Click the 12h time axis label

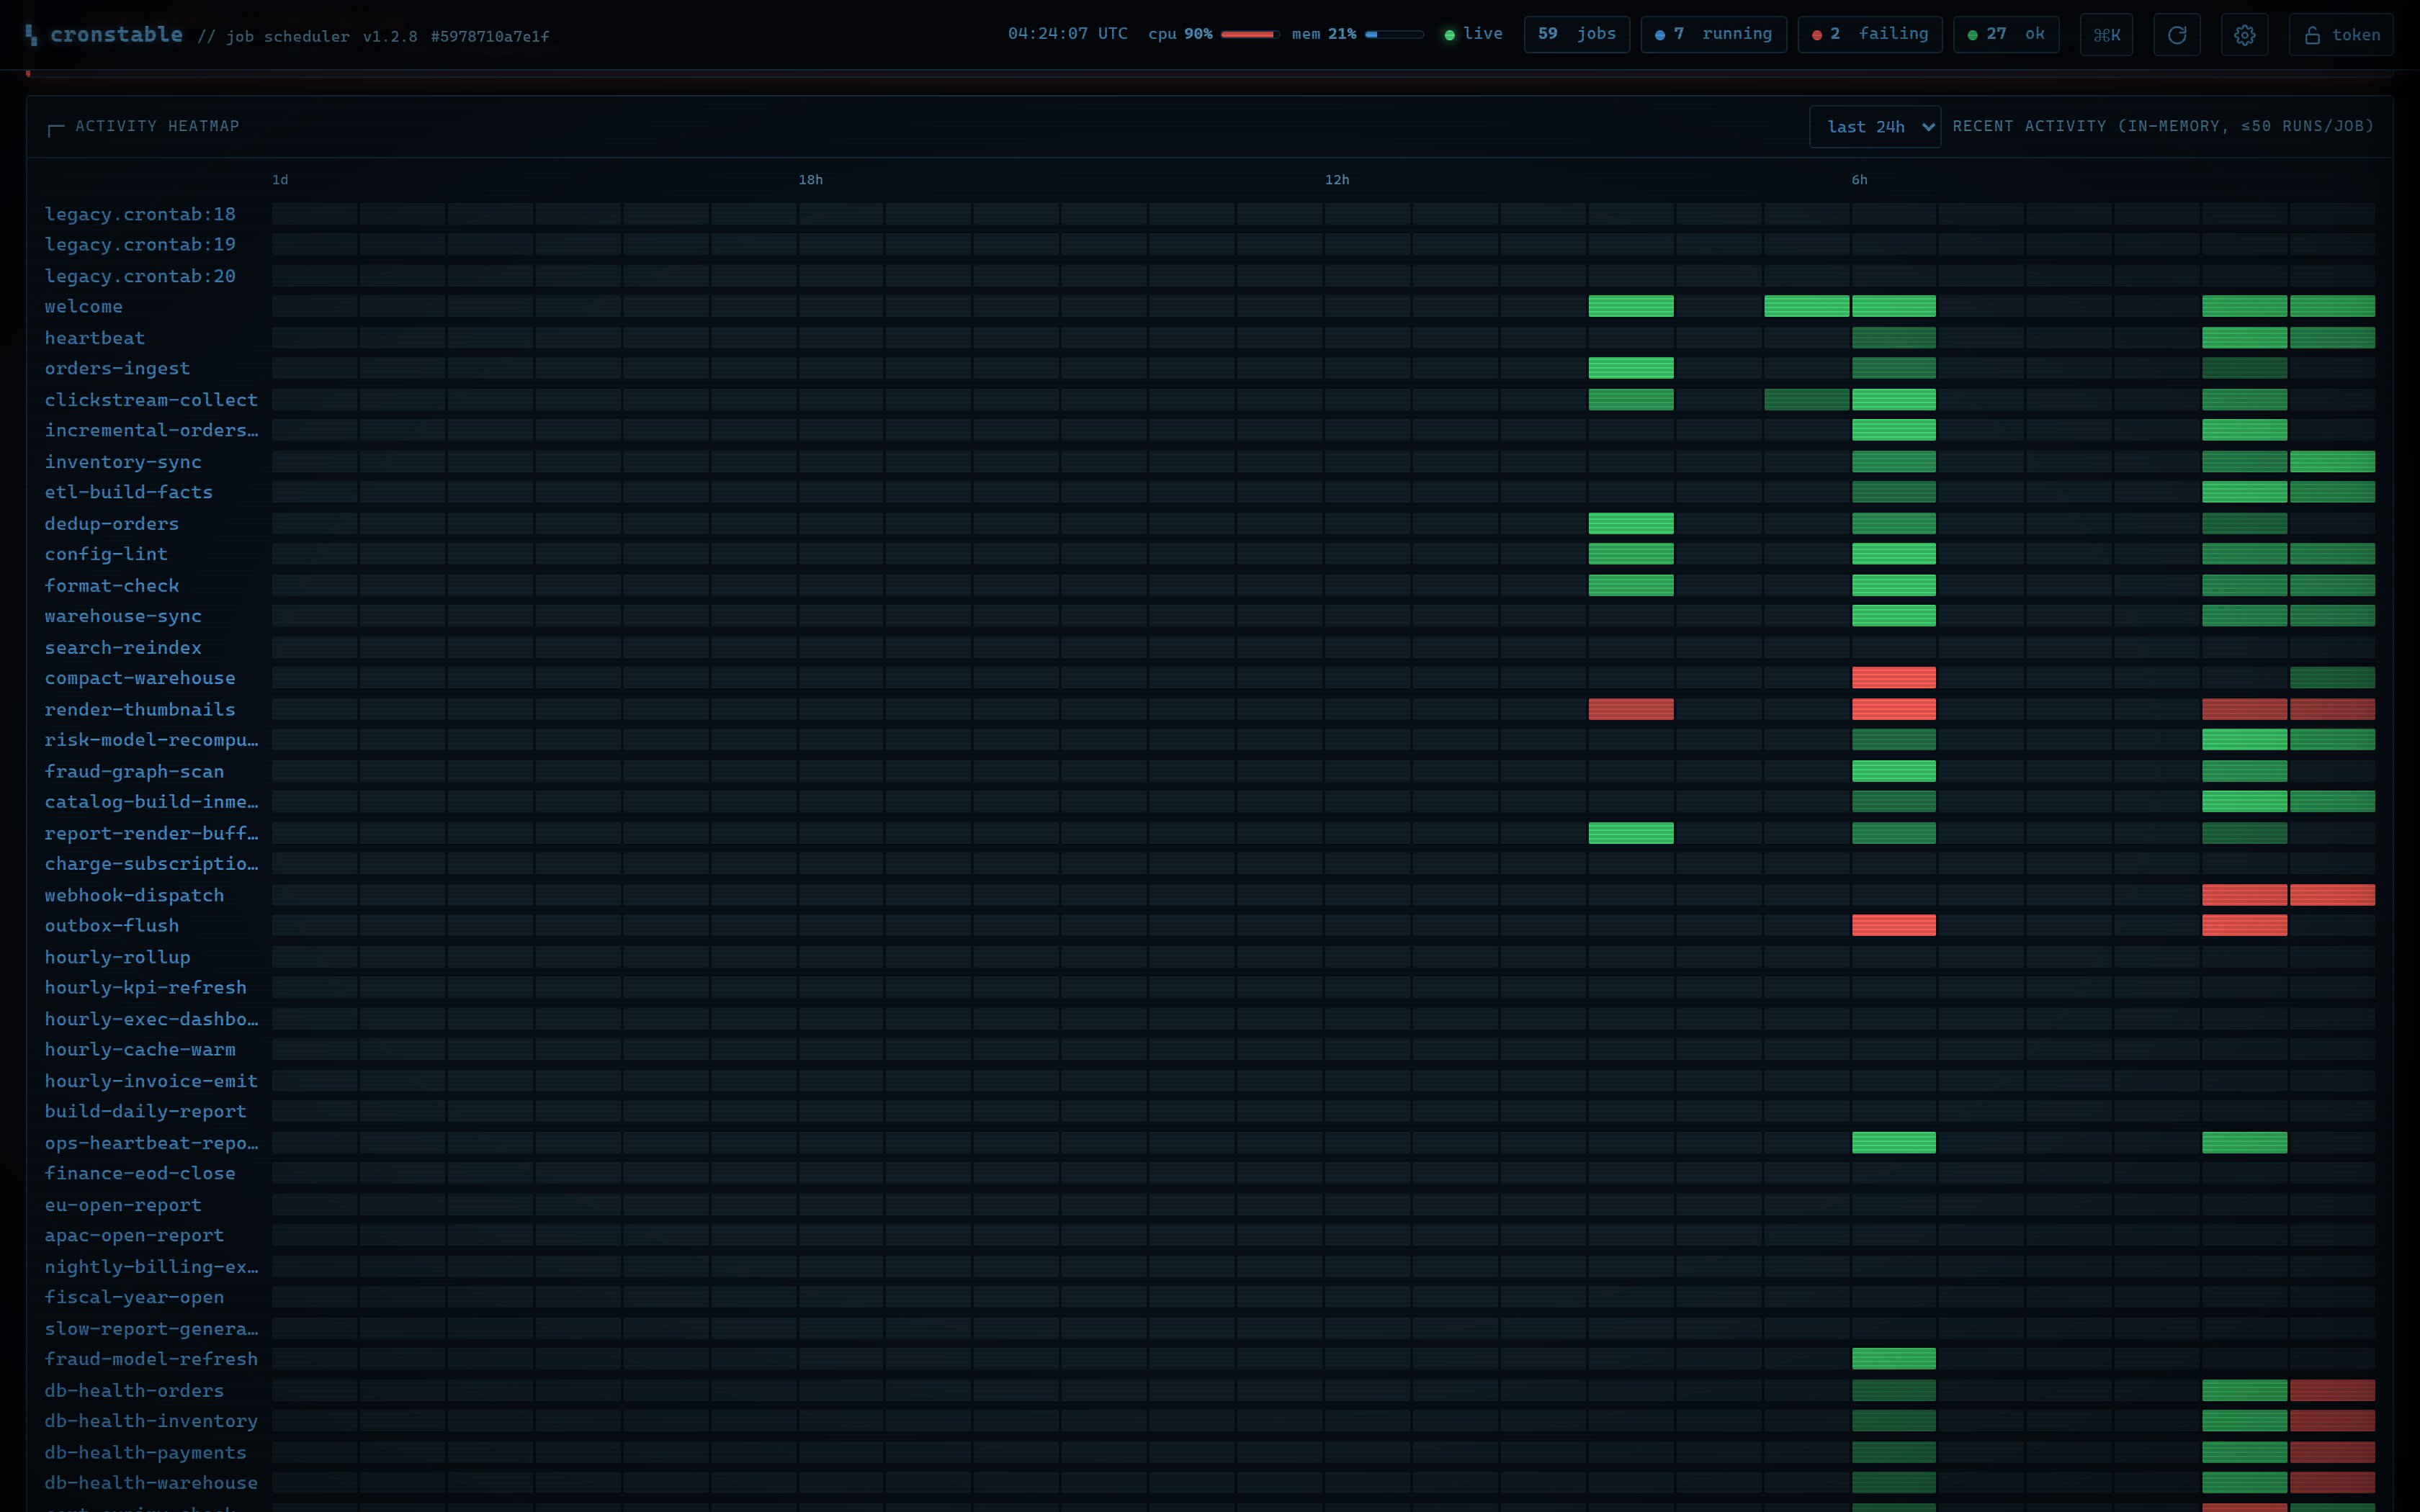tap(1337, 180)
